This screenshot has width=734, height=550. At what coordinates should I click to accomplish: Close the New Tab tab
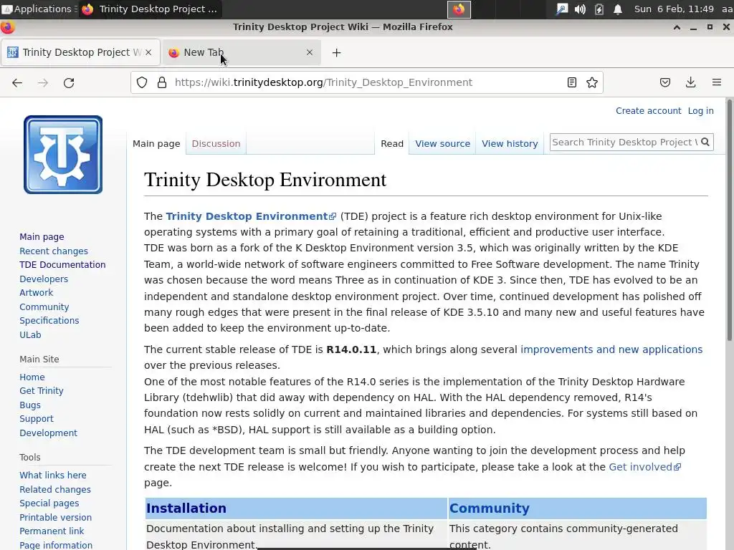(310, 52)
